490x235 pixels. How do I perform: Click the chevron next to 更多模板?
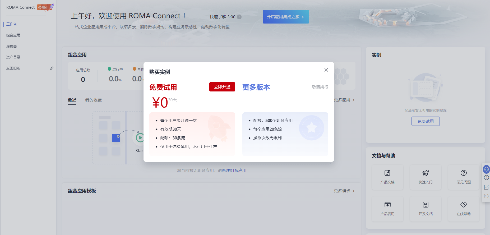[x=354, y=191]
